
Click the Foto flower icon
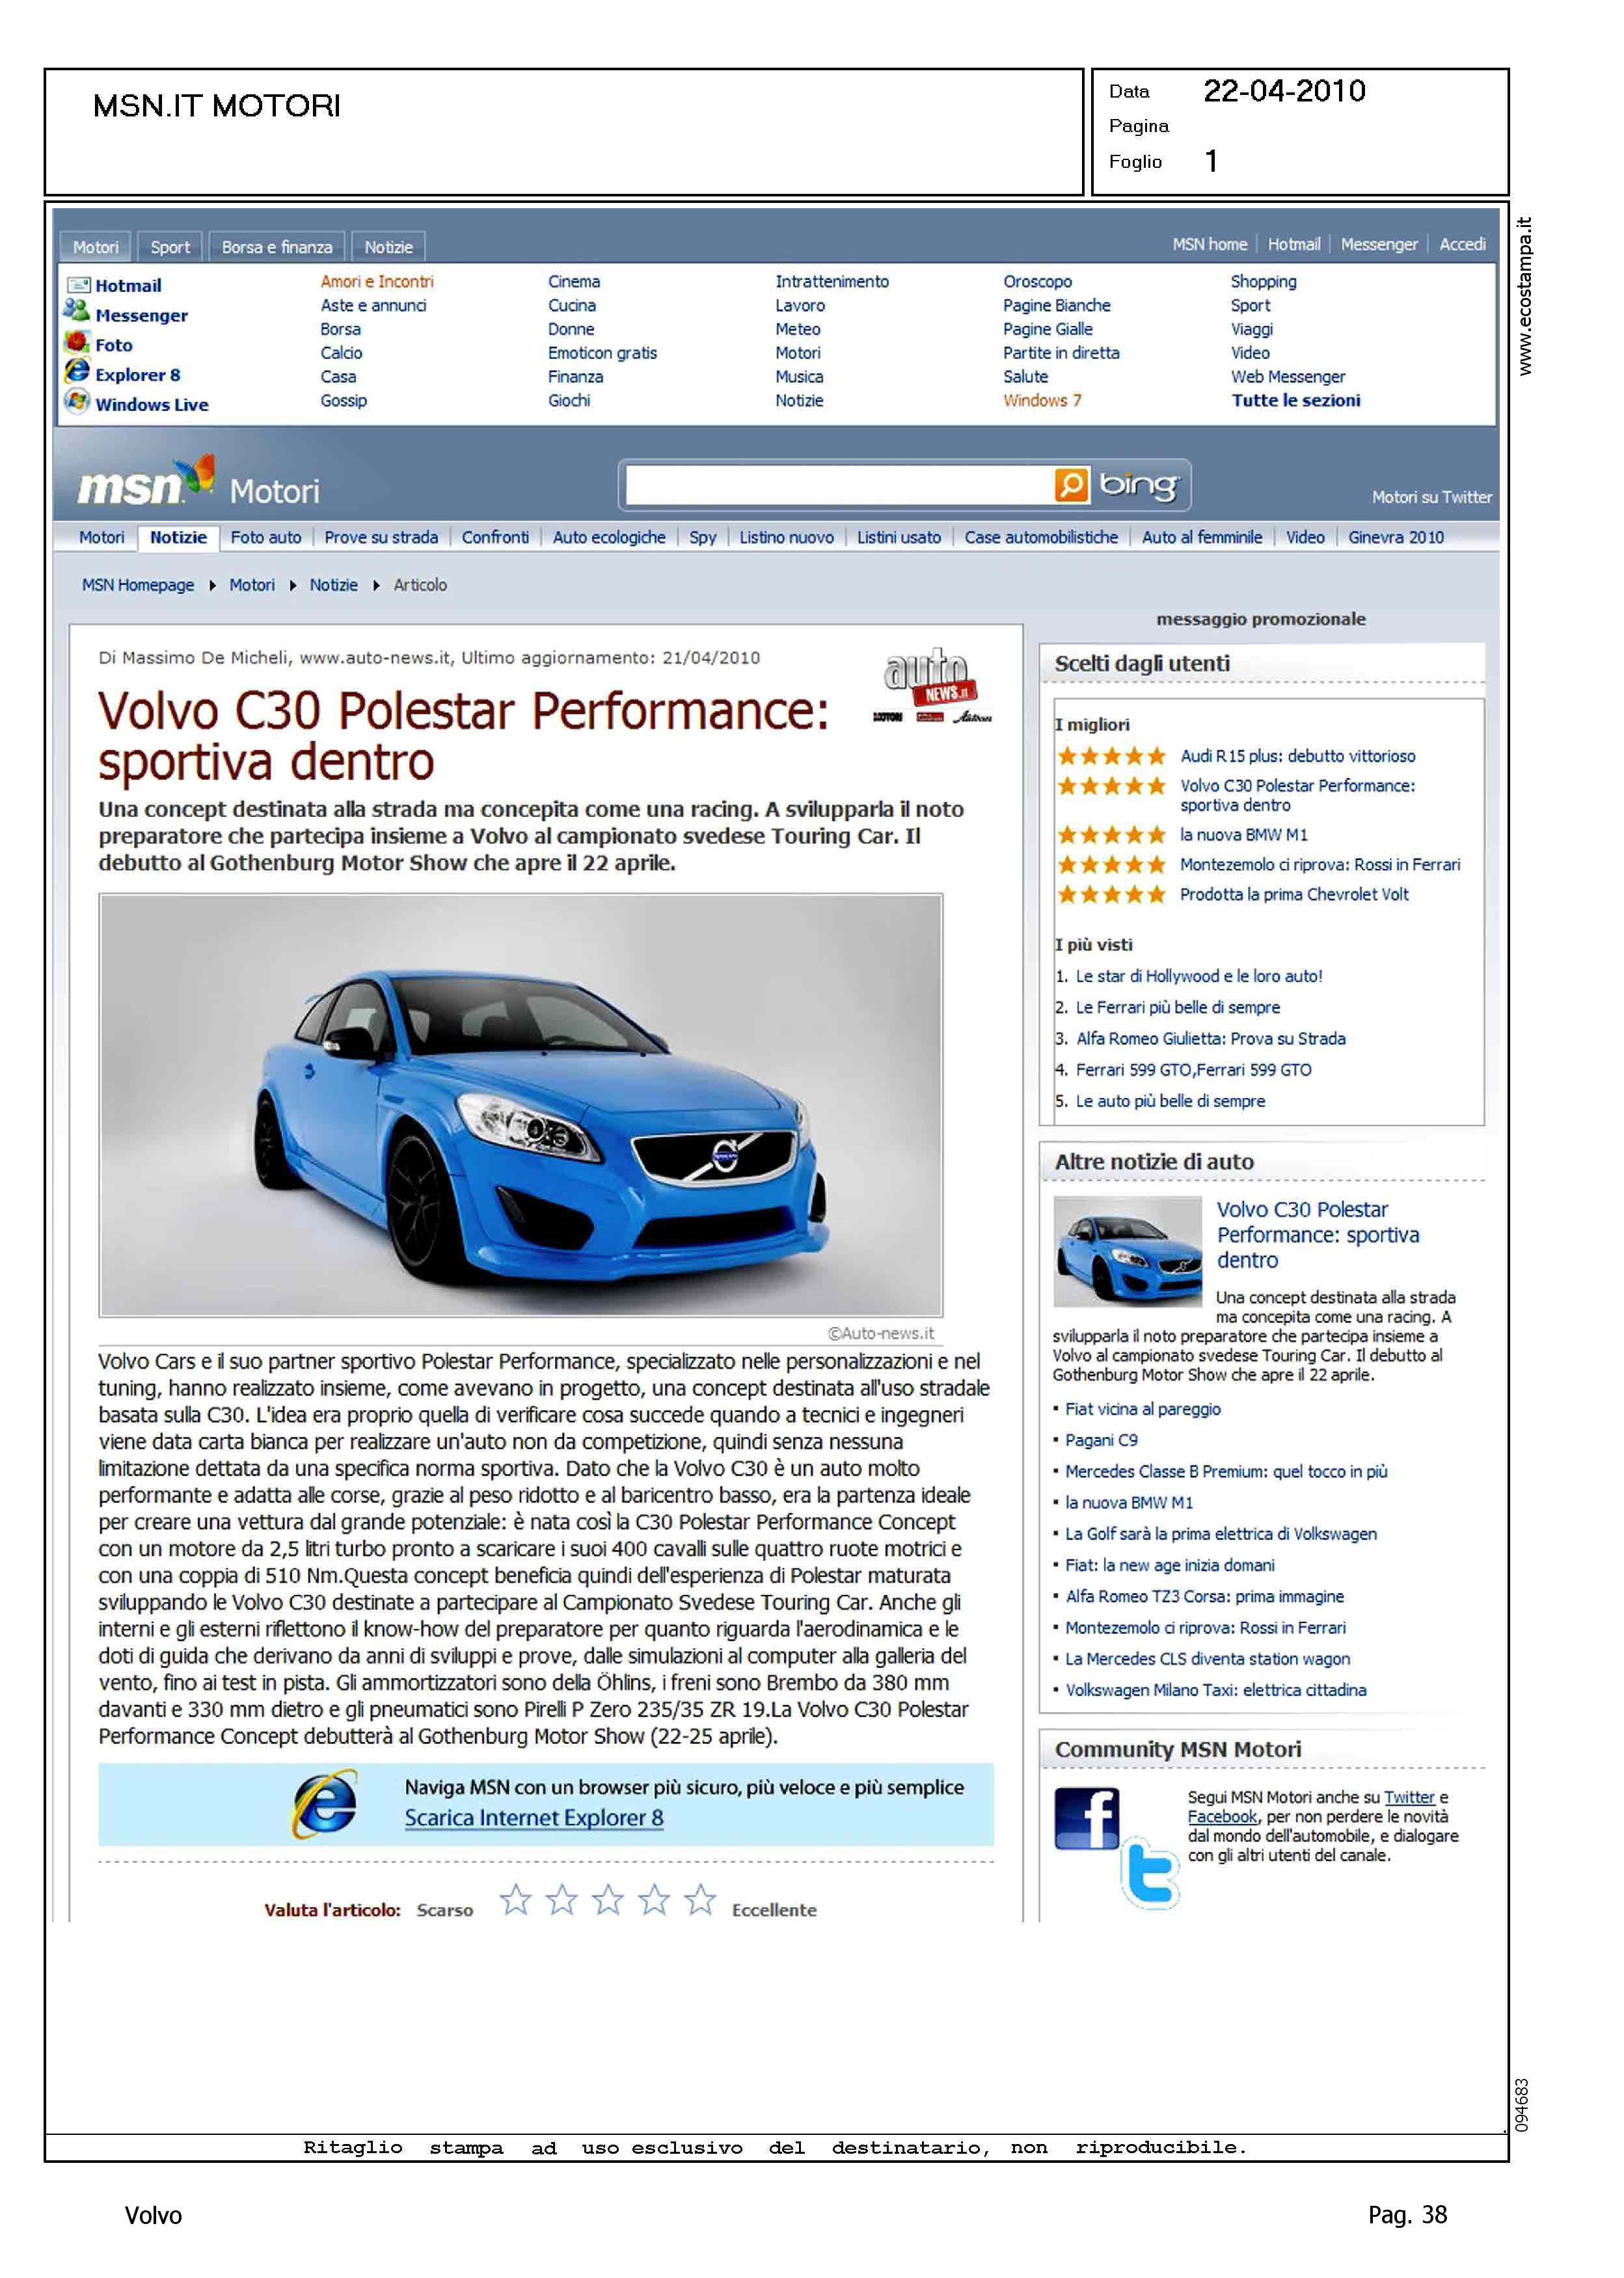[x=77, y=342]
